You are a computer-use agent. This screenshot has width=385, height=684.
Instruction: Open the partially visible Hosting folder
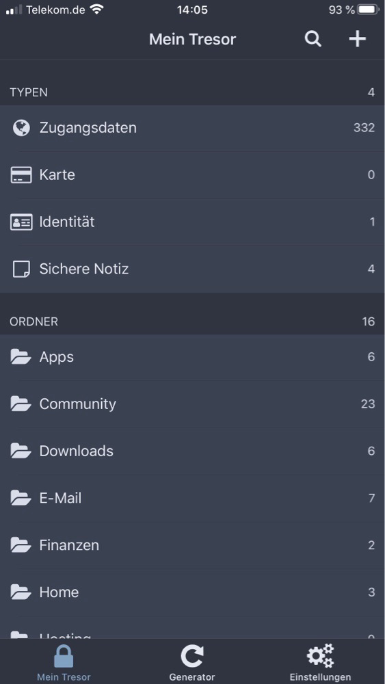point(192,628)
